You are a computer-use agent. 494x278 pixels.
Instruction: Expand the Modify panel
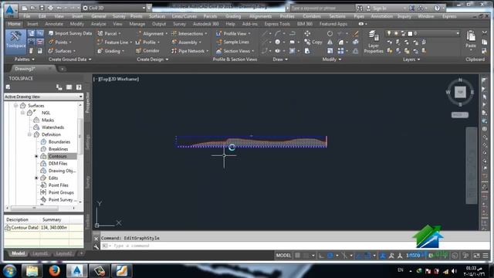(332, 59)
